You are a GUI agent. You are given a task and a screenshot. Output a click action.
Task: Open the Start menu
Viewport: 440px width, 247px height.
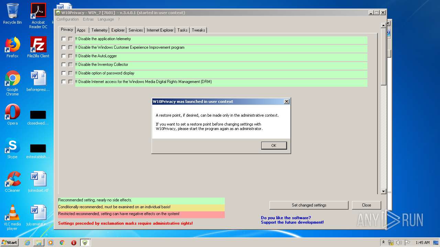click(10, 243)
